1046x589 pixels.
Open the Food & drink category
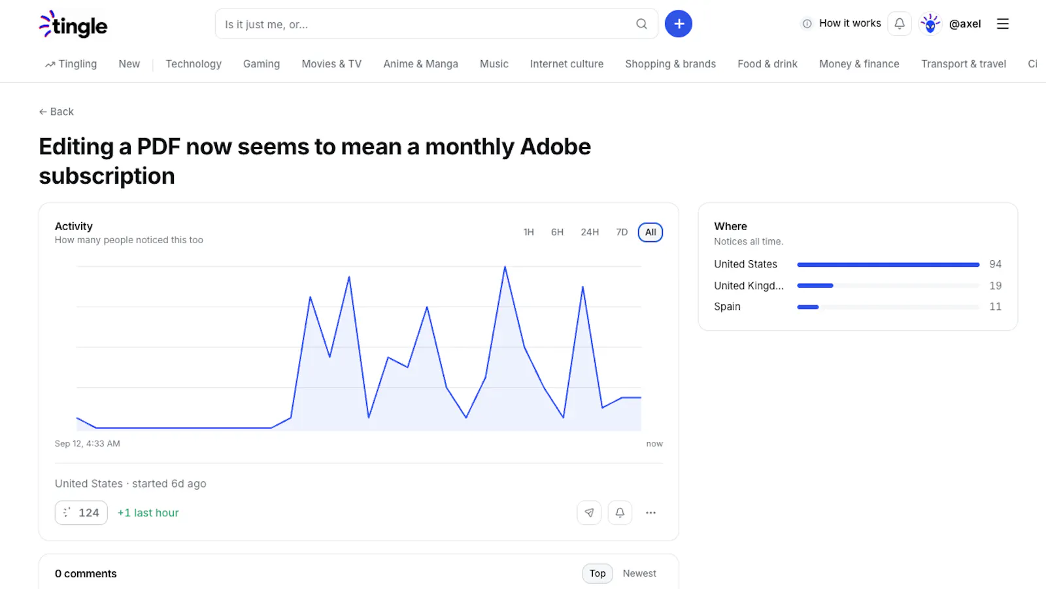pyautogui.click(x=768, y=64)
